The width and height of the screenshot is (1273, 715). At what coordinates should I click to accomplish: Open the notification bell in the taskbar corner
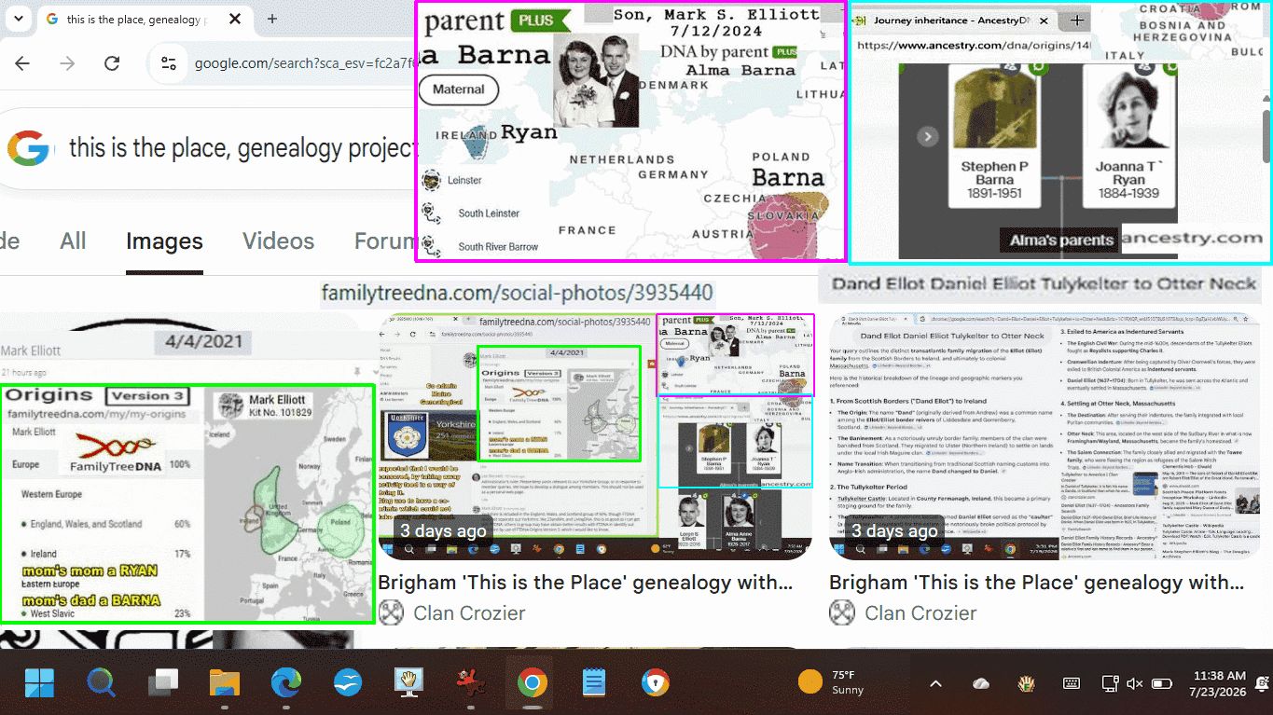(x=1262, y=683)
